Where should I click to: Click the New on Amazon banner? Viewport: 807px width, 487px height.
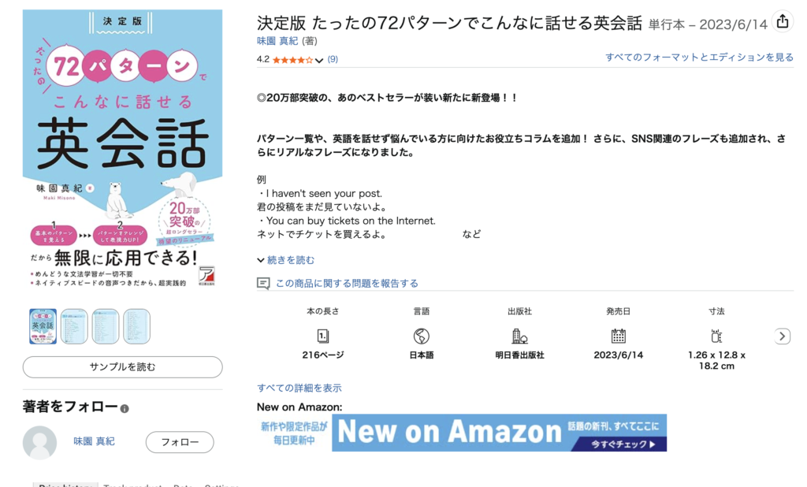coord(462,433)
